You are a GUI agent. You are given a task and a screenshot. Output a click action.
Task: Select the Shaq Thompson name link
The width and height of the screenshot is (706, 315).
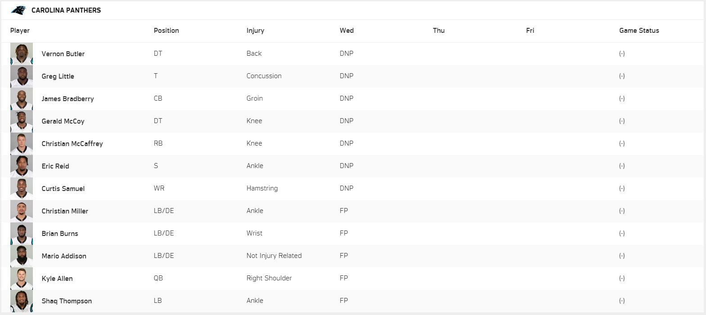tap(67, 301)
